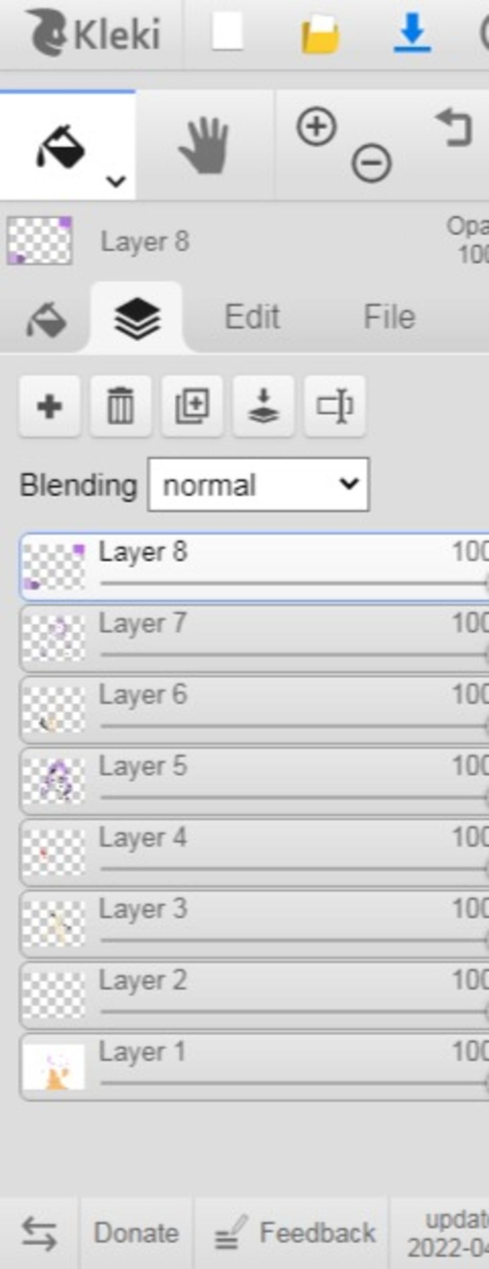Open the Blending mode dropdown
This screenshot has height=1269, width=489.
(258, 485)
